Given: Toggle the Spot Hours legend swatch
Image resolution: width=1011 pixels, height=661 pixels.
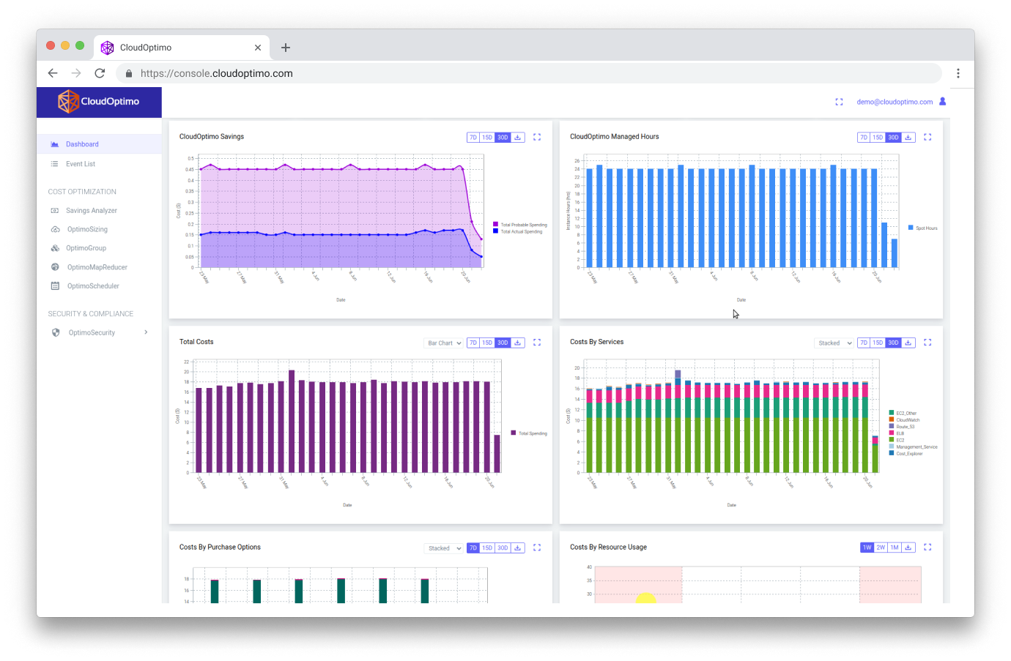Looking at the screenshot, I should point(911,228).
